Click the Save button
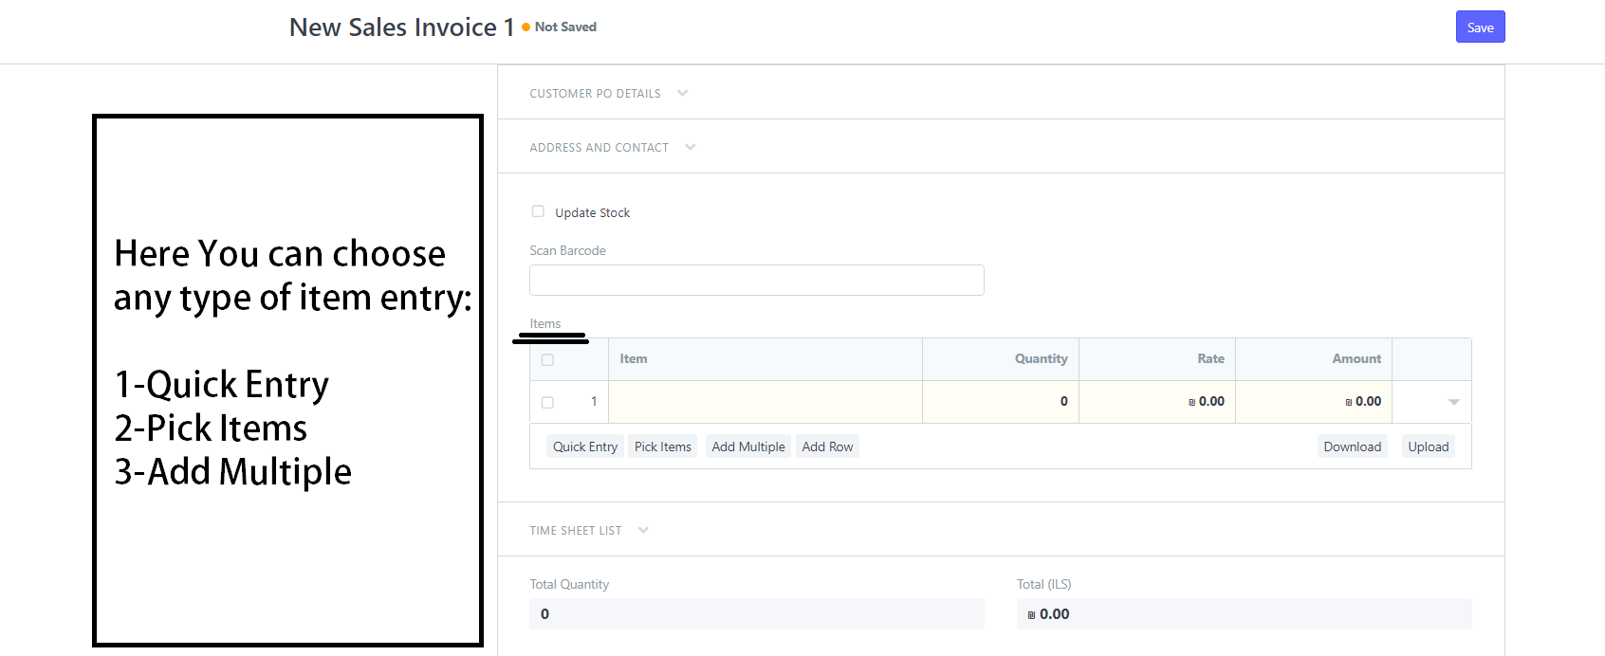This screenshot has width=1605, height=656. [1480, 27]
